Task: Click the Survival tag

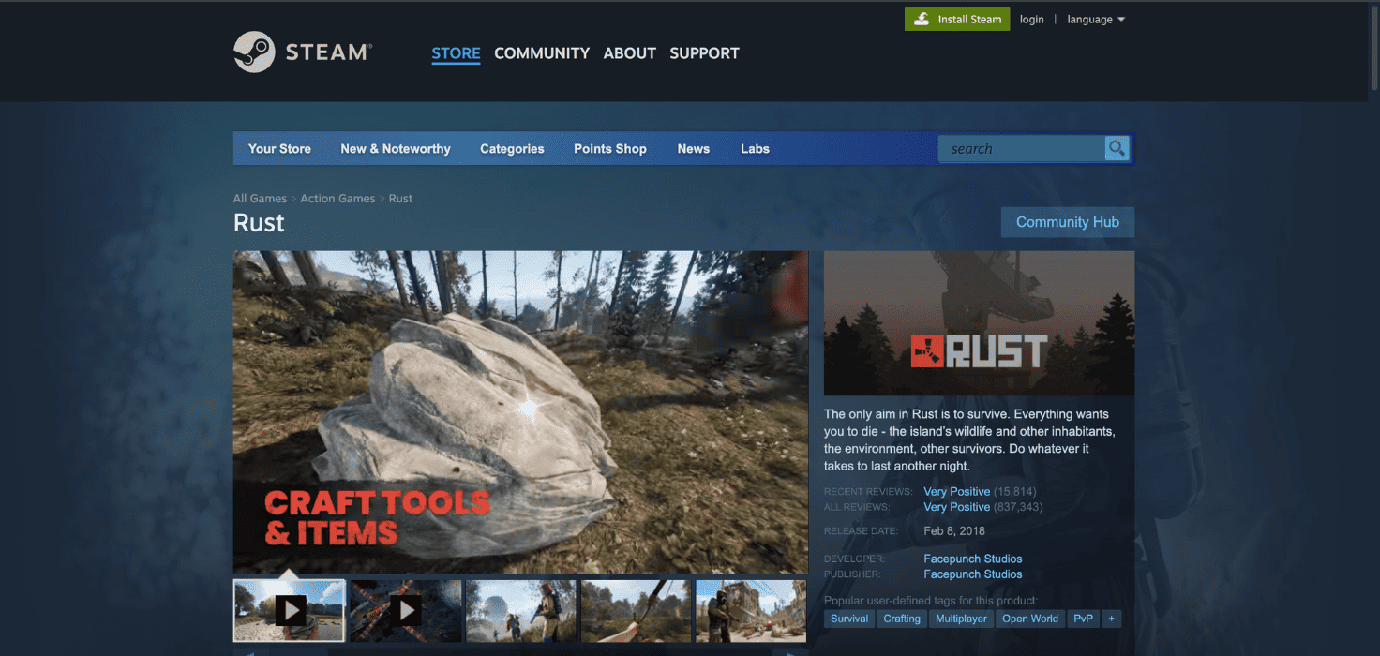Action: 848,619
